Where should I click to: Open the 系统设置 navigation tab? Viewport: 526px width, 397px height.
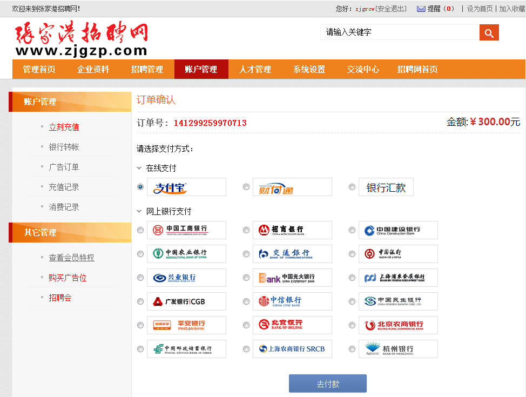309,69
